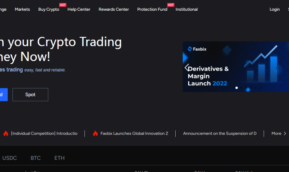Image resolution: width=289 pixels, height=172 pixels.
Task: Visit the Institutional page
Action: (x=187, y=9)
